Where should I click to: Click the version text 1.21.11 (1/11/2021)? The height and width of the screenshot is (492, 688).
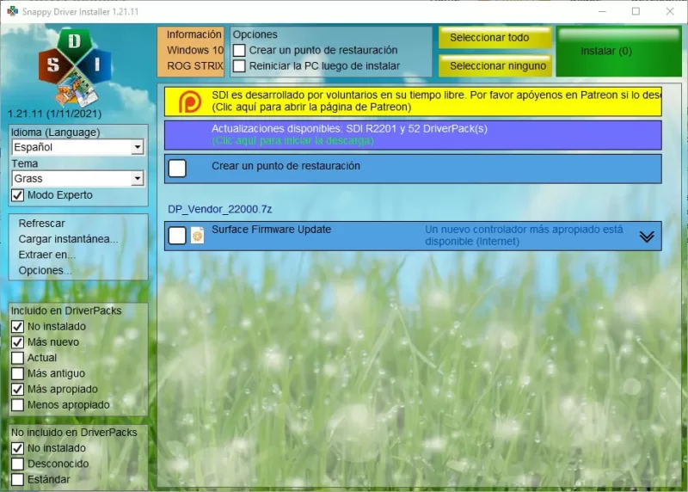tap(54, 114)
